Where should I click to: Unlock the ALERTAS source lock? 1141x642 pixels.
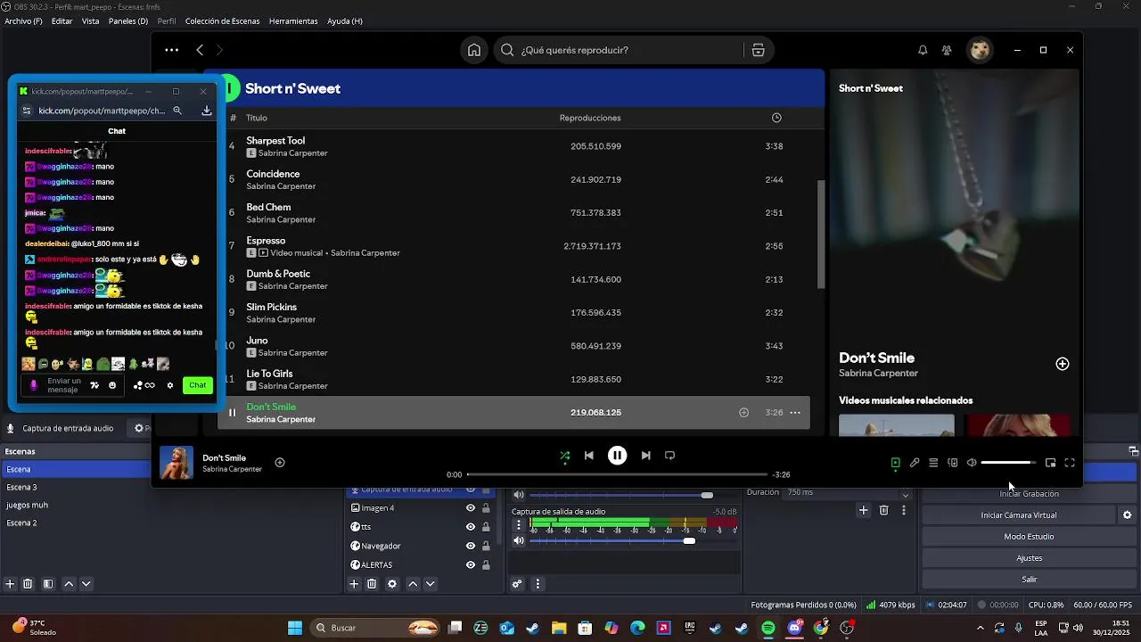[x=486, y=564]
